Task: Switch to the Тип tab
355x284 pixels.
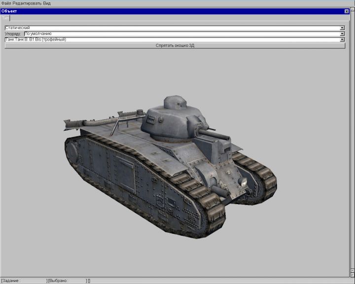Action: coord(5,17)
